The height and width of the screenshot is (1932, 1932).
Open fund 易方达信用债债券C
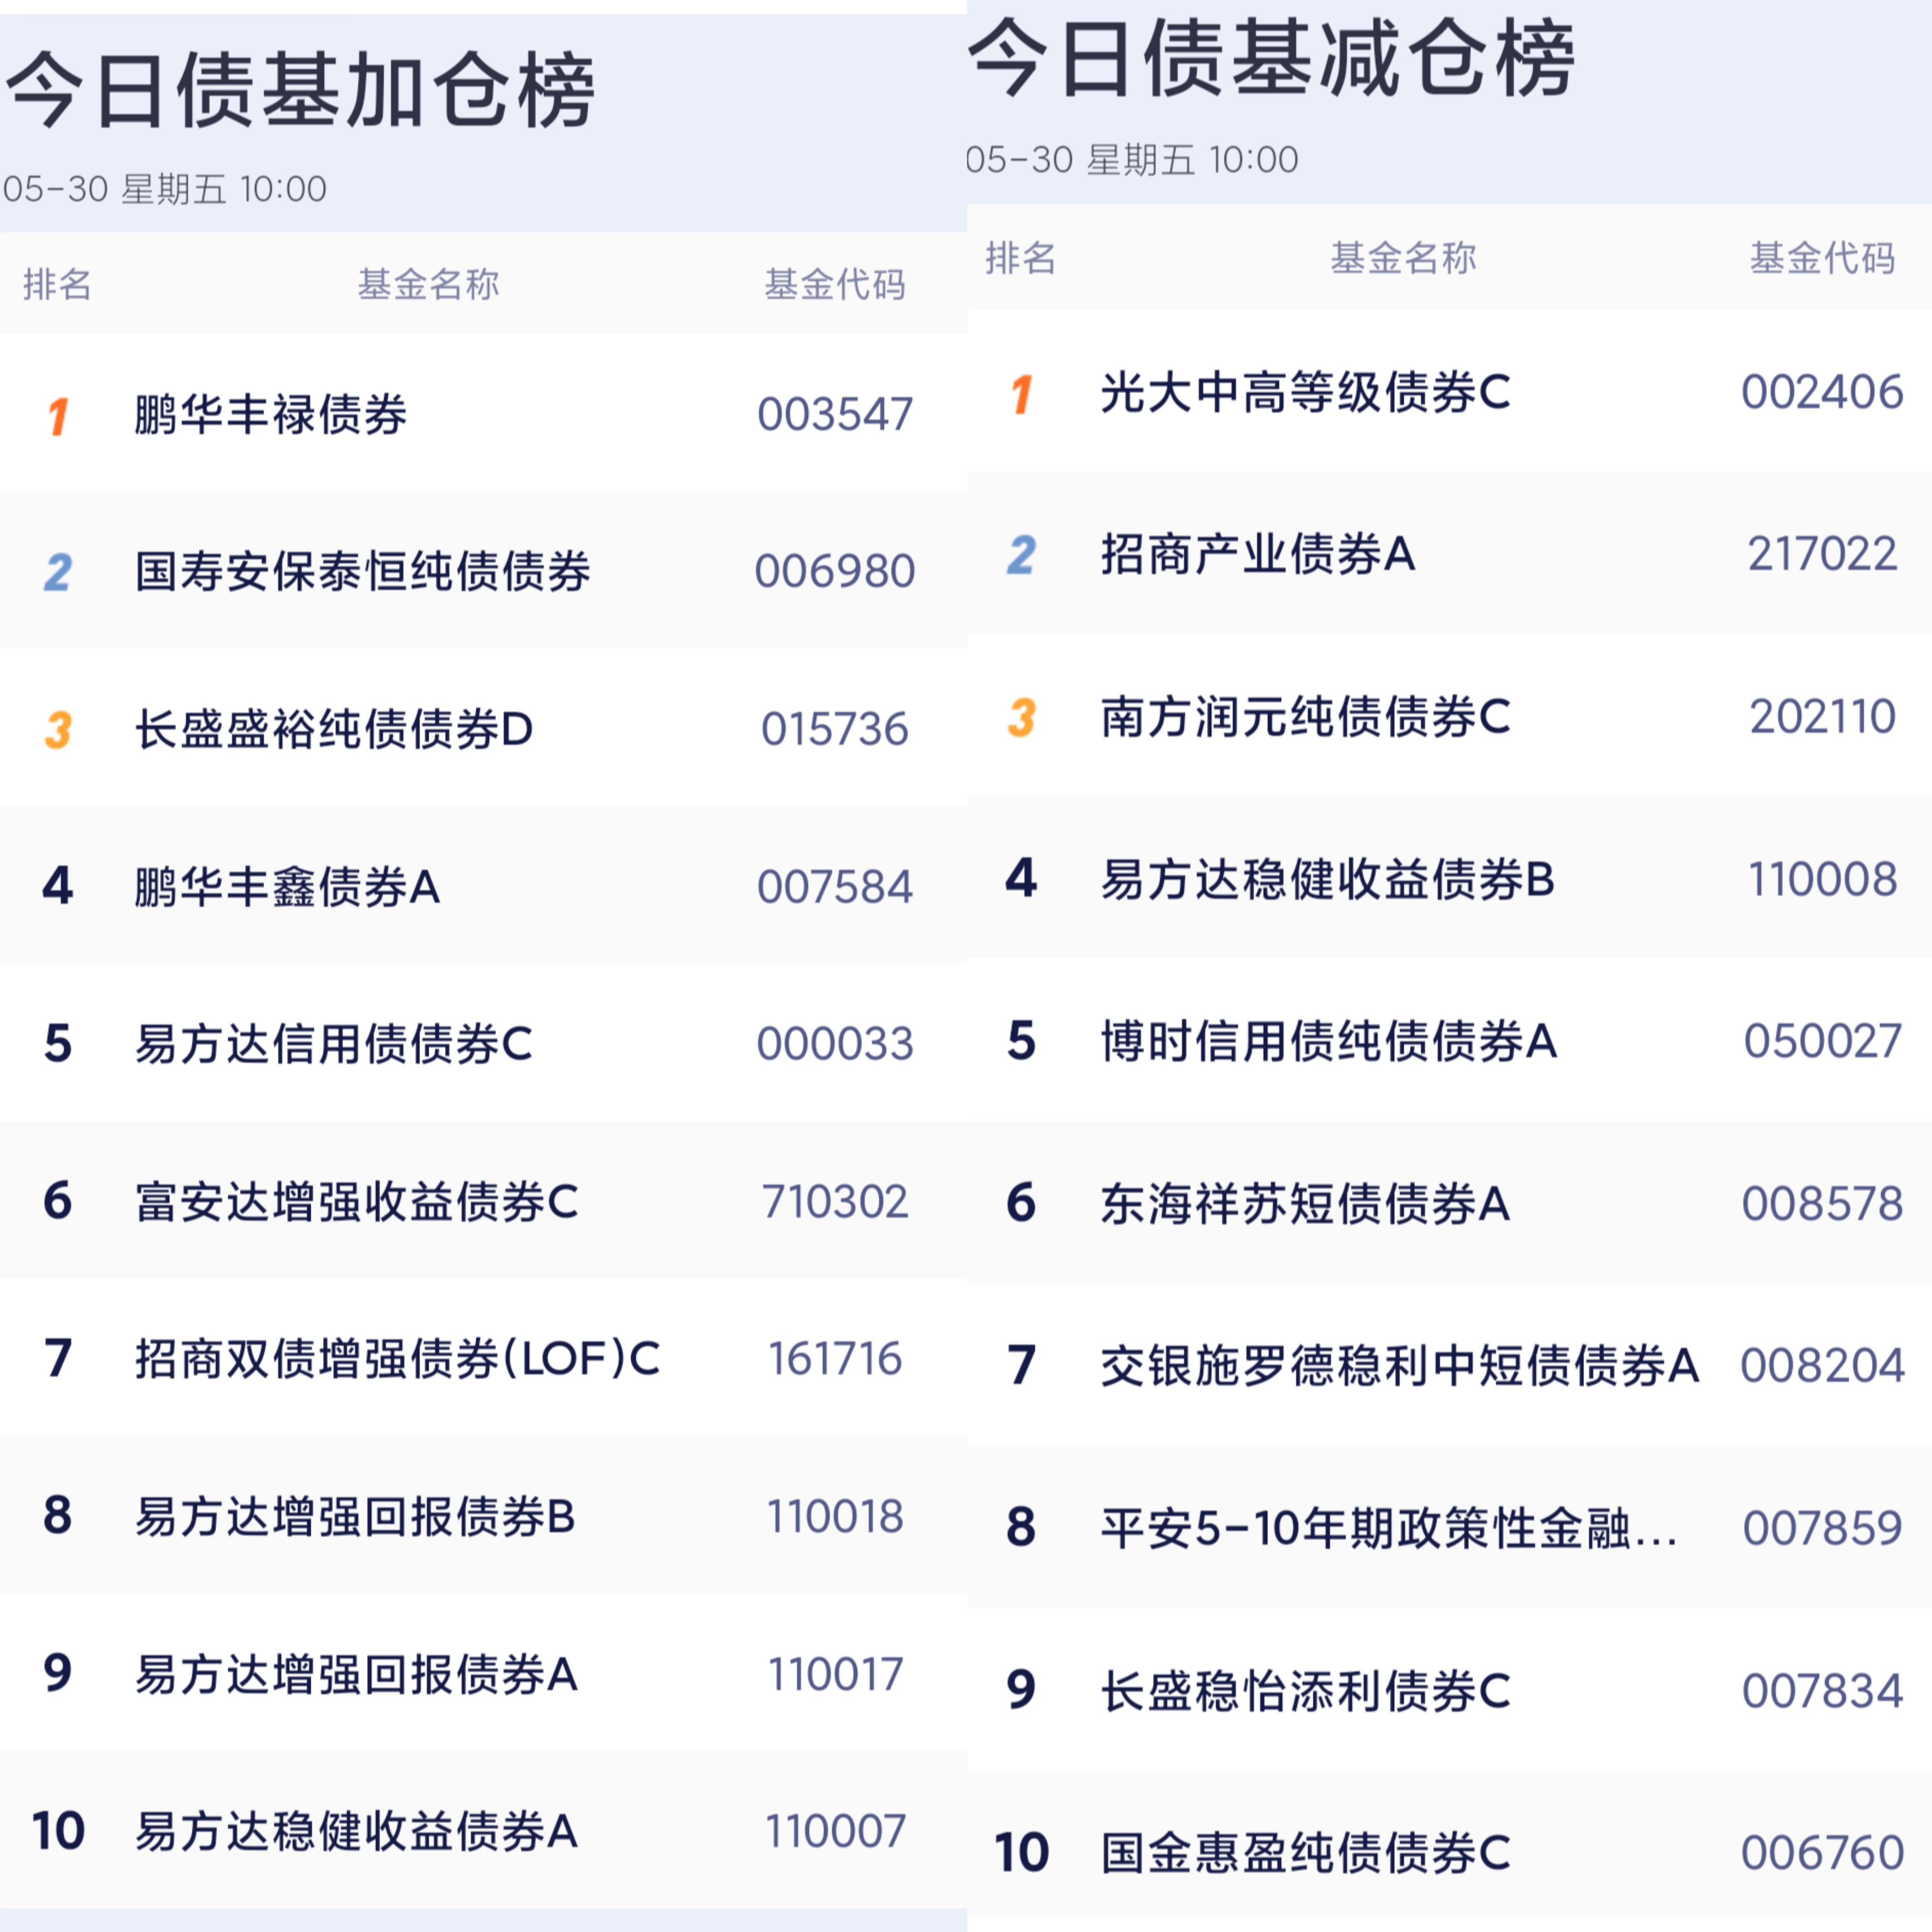333,1044
